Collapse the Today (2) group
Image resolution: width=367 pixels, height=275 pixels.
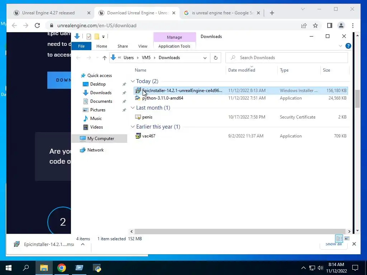click(x=133, y=81)
